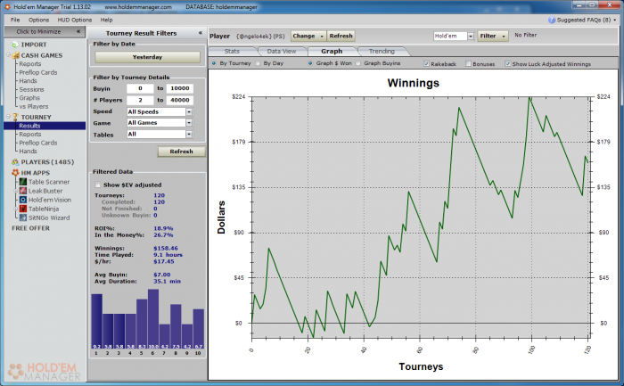The height and width of the screenshot is (386, 624).
Task: Open Cash Games Graphs item
Action: (x=29, y=98)
